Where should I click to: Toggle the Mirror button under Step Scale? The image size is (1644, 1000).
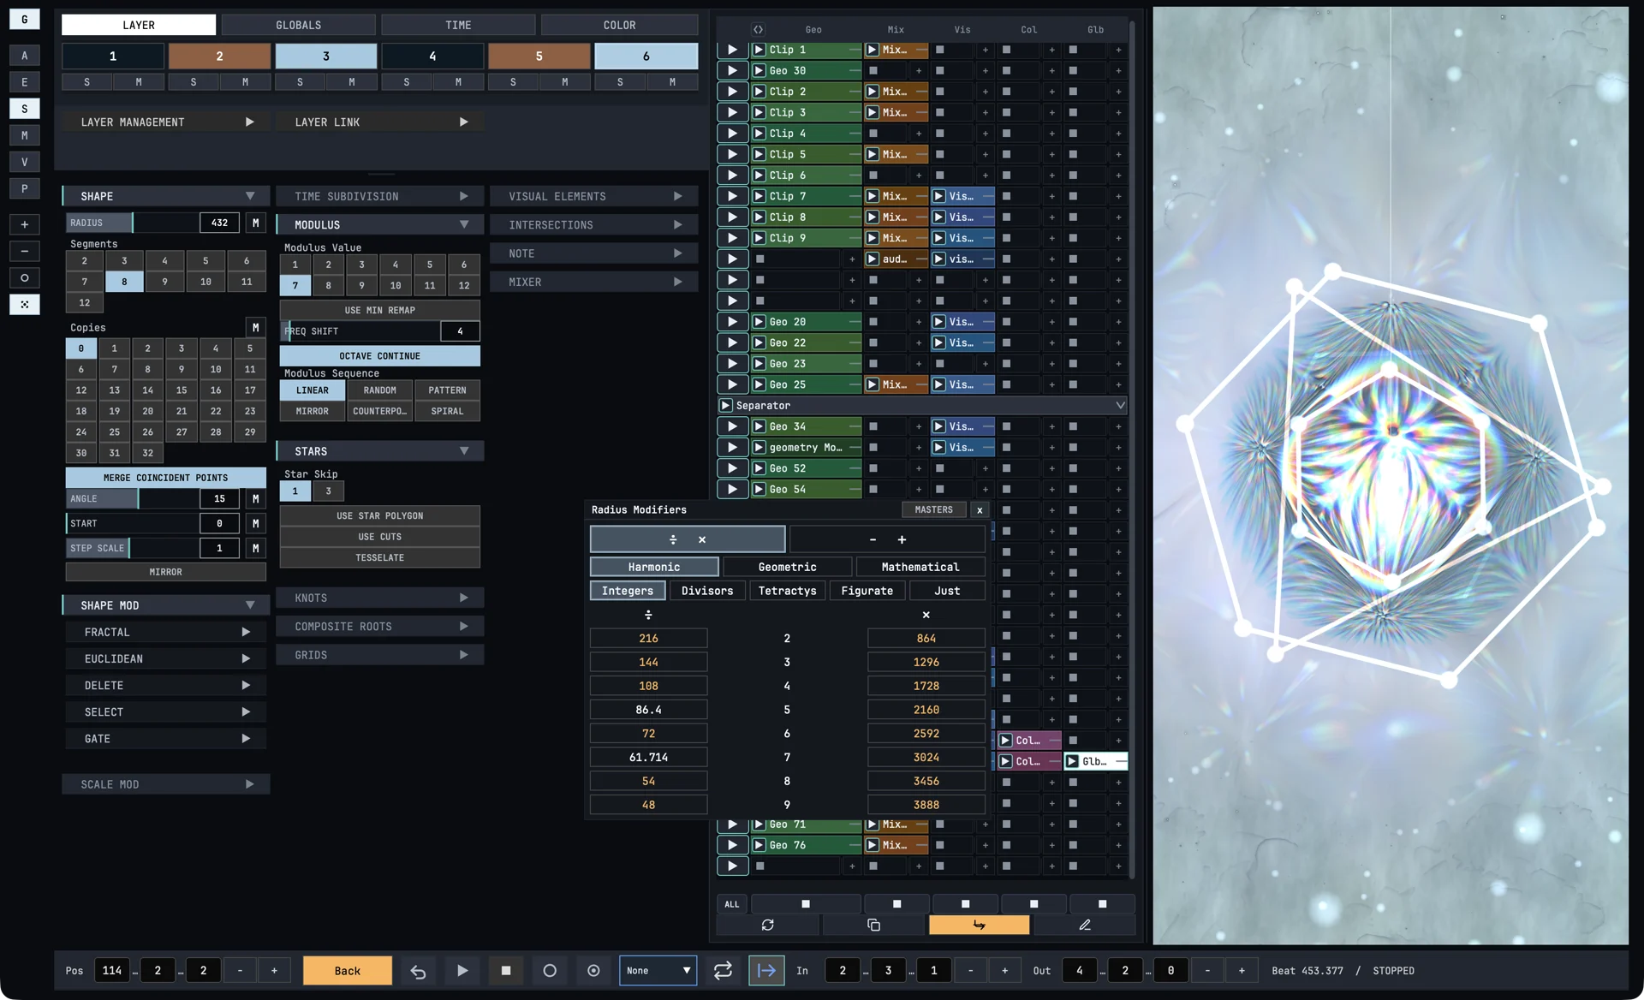tap(166, 572)
